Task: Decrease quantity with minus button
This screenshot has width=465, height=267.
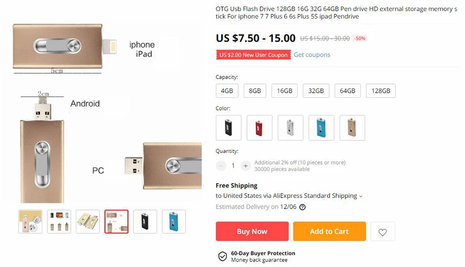Action: [x=221, y=166]
